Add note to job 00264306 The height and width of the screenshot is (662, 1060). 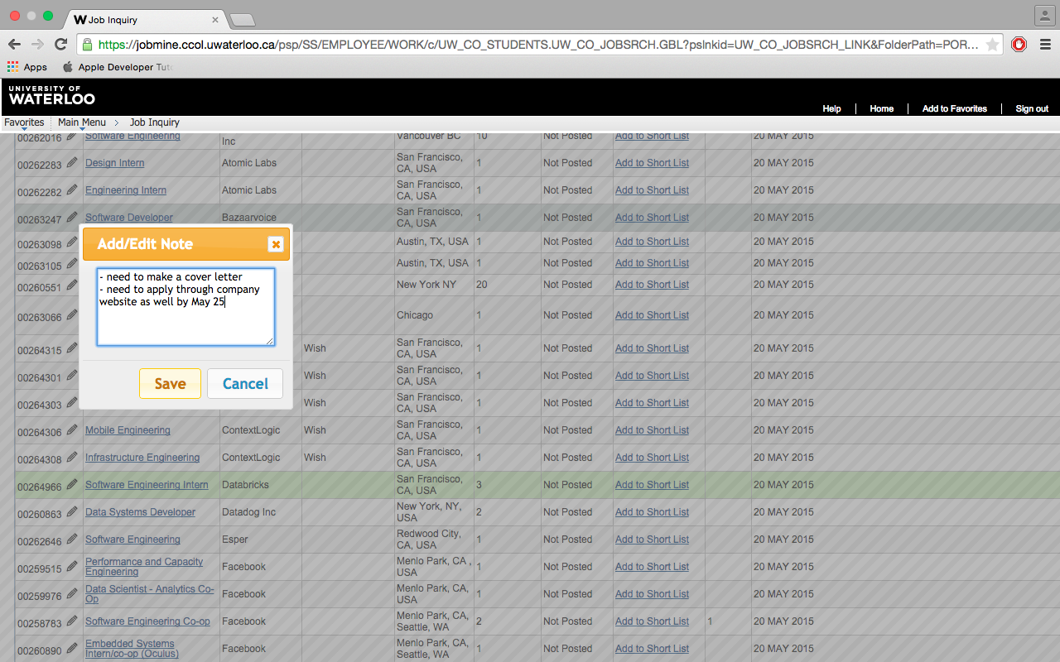[x=73, y=430]
